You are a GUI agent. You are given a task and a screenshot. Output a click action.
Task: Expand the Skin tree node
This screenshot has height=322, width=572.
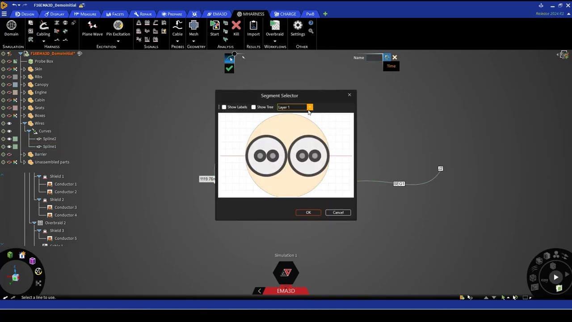pos(25,69)
